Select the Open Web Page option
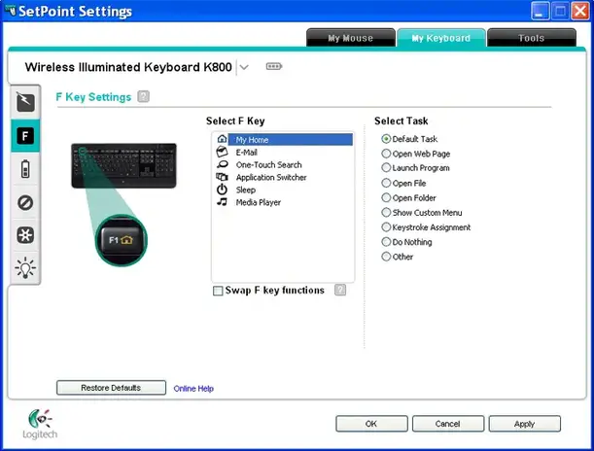 tap(386, 154)
